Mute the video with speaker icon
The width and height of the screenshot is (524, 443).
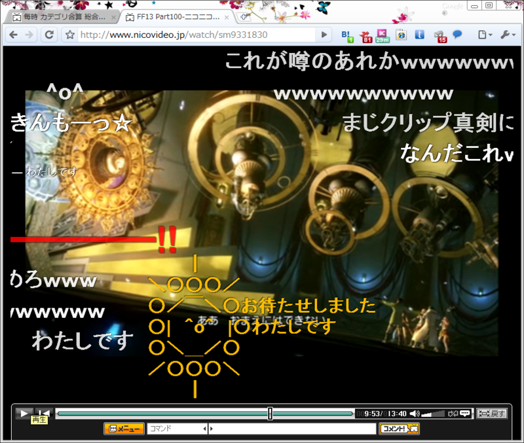click(x=415, y=414)
